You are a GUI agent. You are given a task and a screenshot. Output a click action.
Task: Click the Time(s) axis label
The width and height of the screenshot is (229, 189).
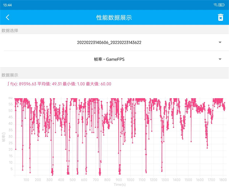click(119, 184)
